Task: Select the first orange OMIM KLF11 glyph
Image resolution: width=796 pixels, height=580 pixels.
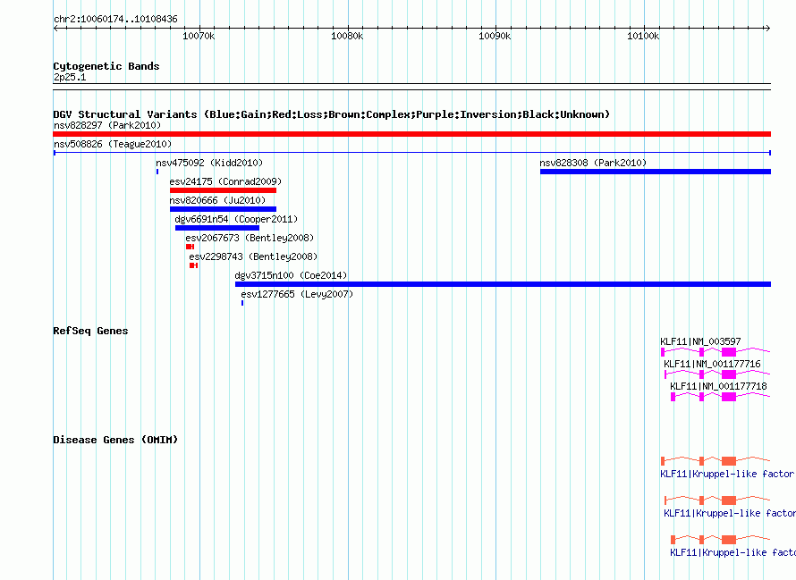Action: pos(716,460)
